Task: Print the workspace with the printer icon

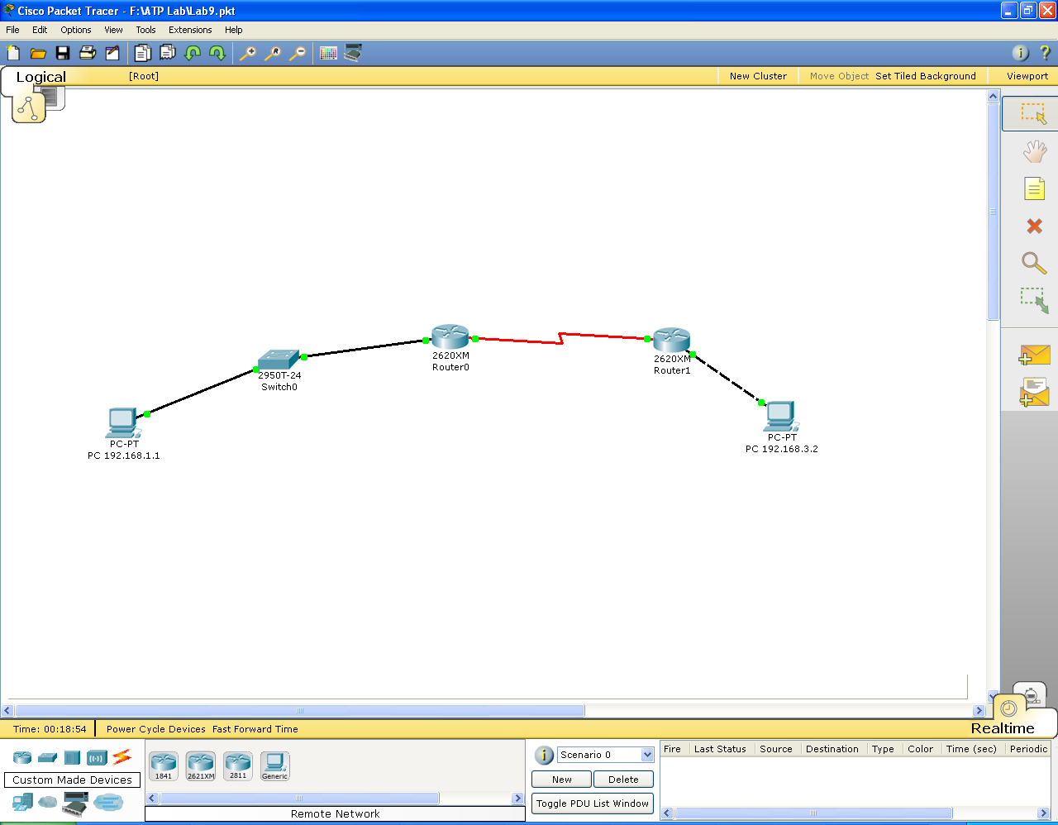Action: (88, 53)
